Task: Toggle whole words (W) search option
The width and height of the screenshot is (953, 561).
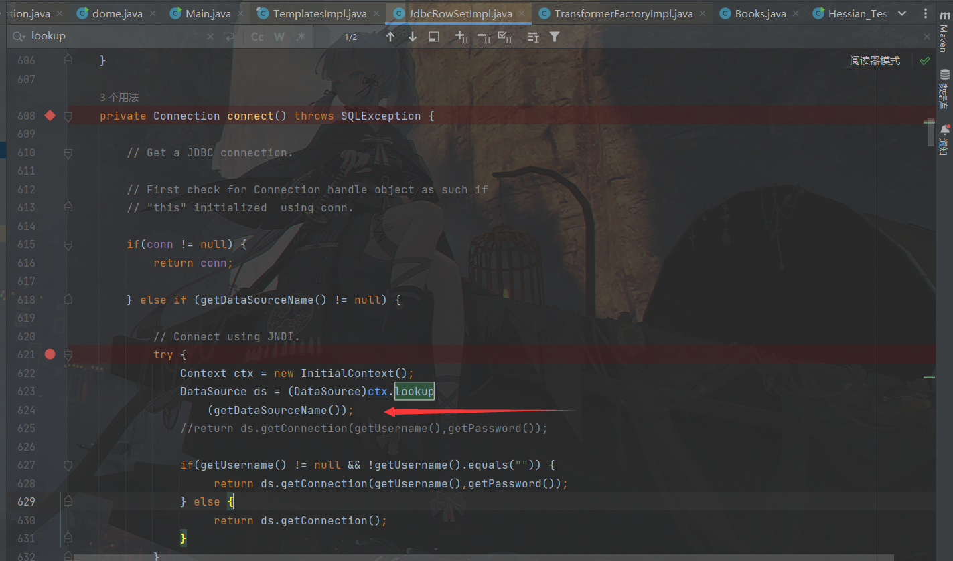Action: 279,37
